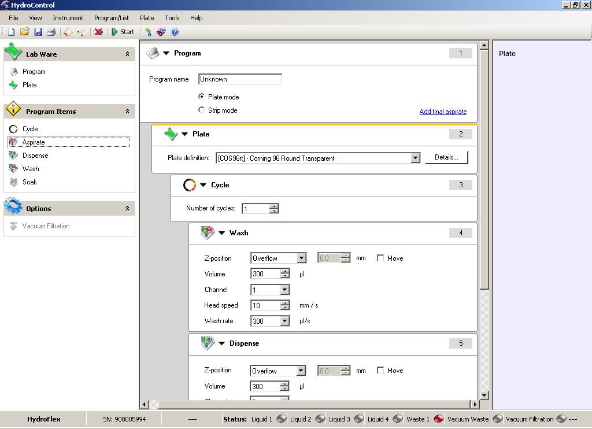
Task: Click the Number of cycles field
Action: tap(256, 209)
